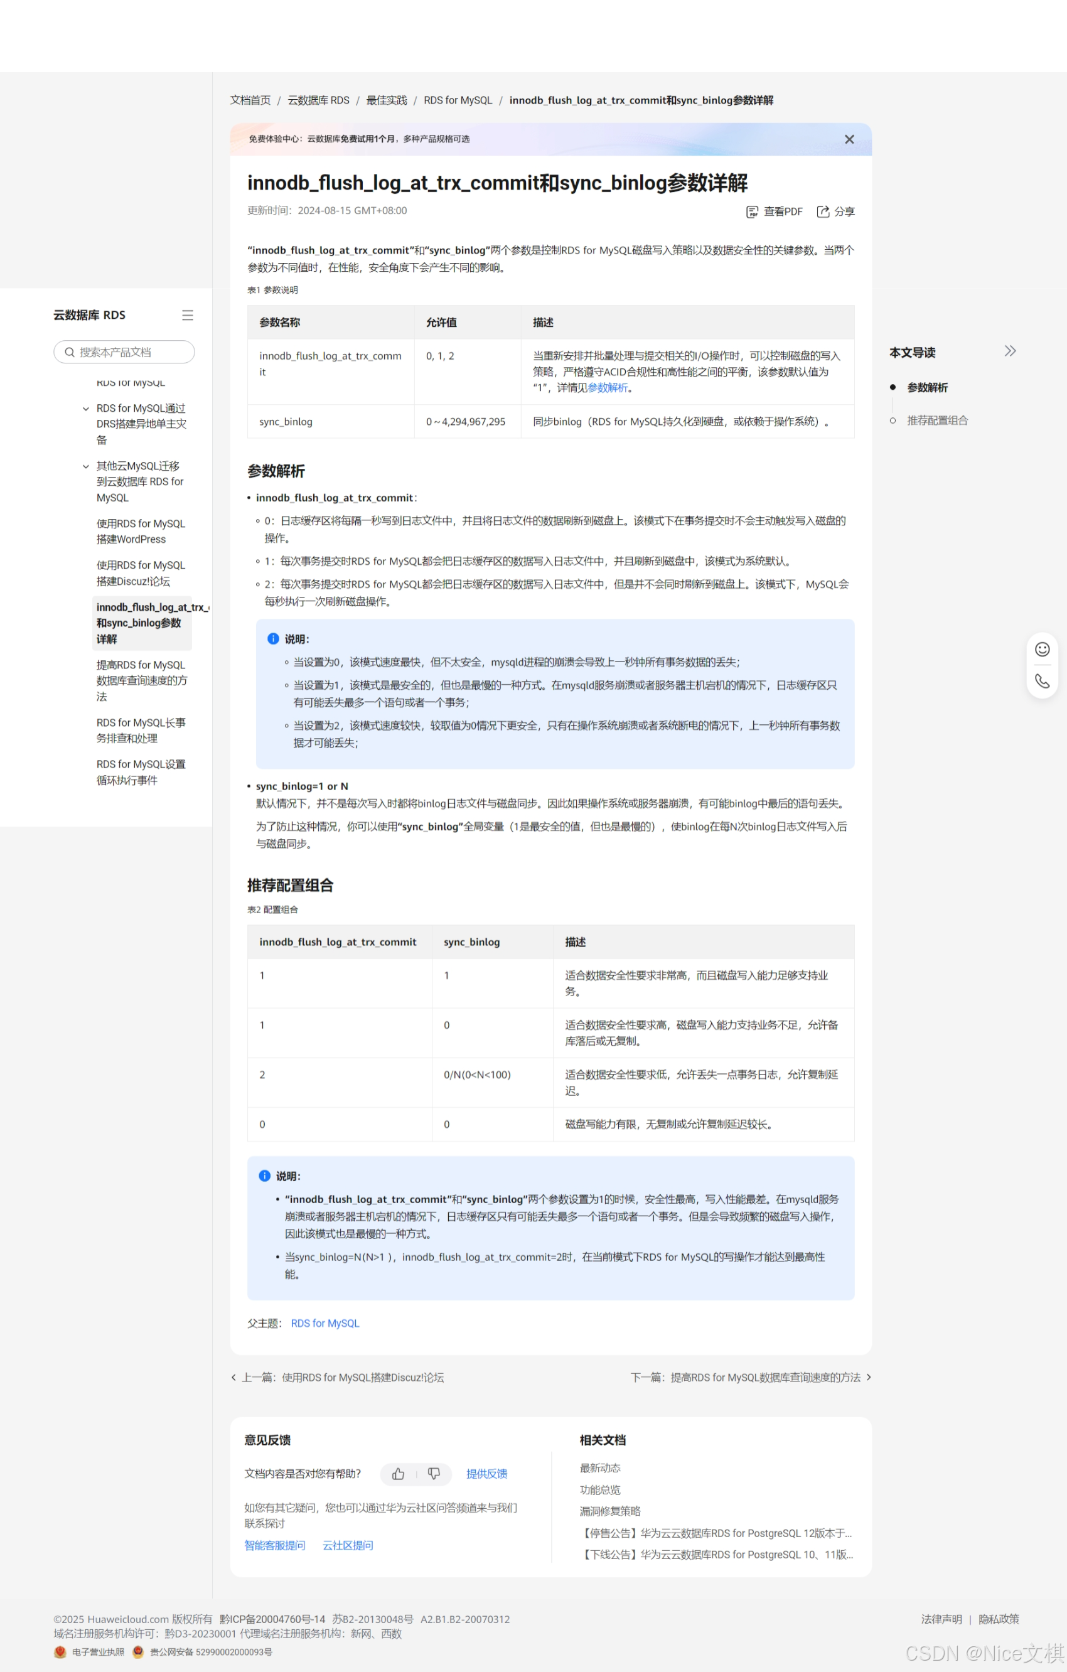Open related document 最新动态
Viewport: 1067px width, 1672px height.
pyautogui.click(x=601, y=1469)
